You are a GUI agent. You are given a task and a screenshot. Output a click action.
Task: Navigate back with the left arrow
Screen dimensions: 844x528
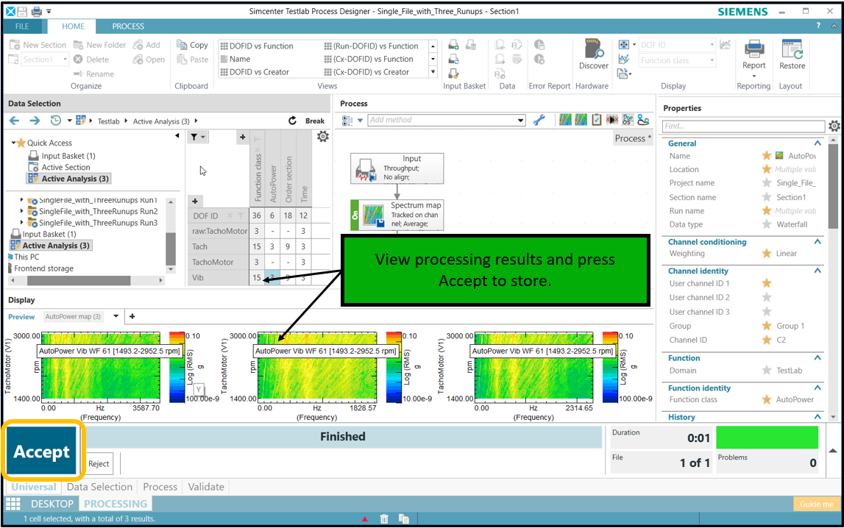[15, 121]
